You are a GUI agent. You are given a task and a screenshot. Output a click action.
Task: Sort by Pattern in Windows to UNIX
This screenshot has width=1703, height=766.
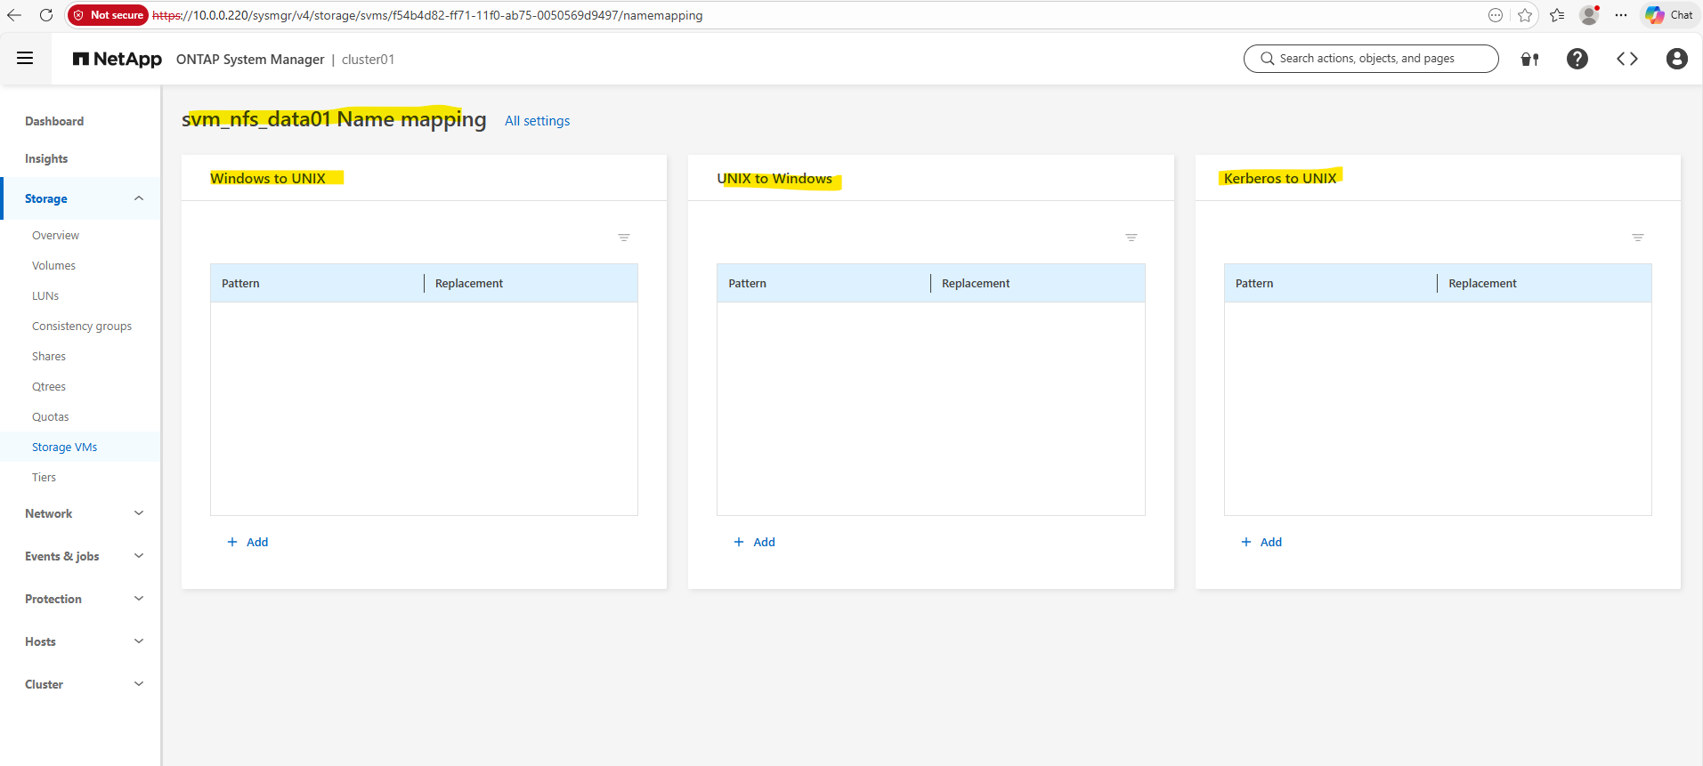tap(240, 283)
